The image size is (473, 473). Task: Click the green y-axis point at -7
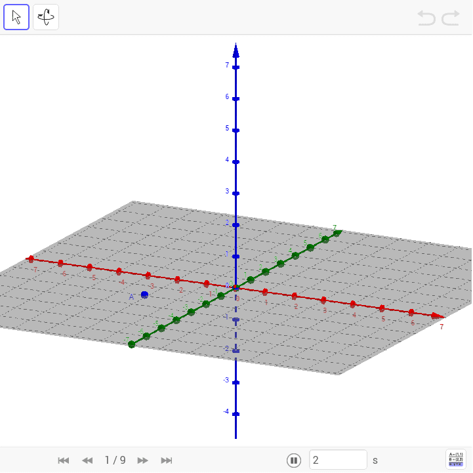[131, 344]
